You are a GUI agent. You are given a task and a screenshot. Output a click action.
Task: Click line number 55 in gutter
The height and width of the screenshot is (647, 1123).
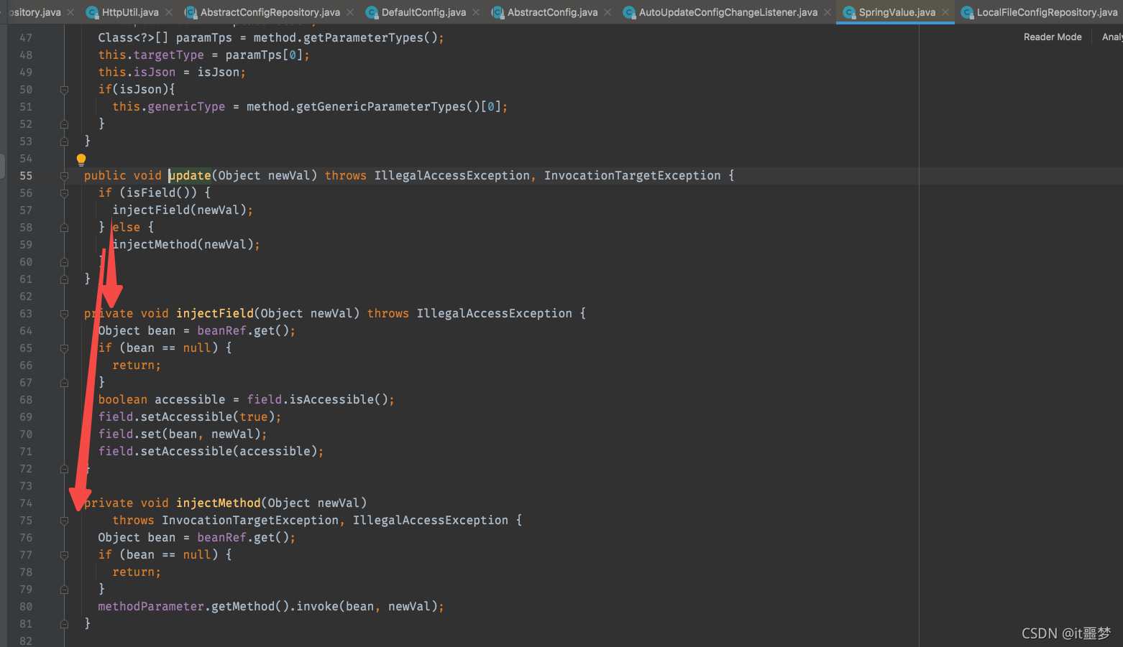[x=26, y=176]
